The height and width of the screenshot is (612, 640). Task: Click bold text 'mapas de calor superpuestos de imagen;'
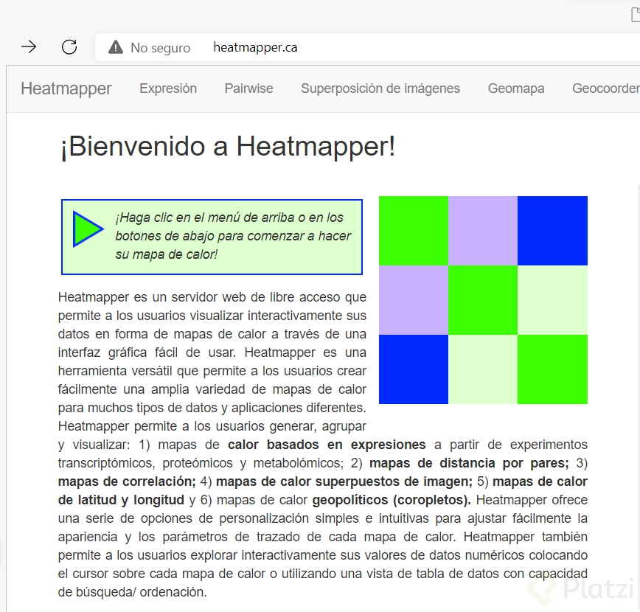[x=344, y=481]
